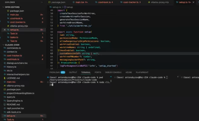Open the PORTS panel tab
199x121 pixels.
click(x=98, y=72)
